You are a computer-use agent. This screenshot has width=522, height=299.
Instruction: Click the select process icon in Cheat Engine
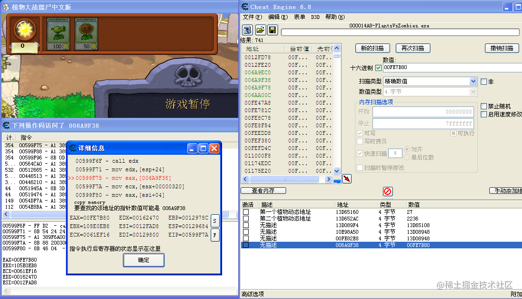247,30
